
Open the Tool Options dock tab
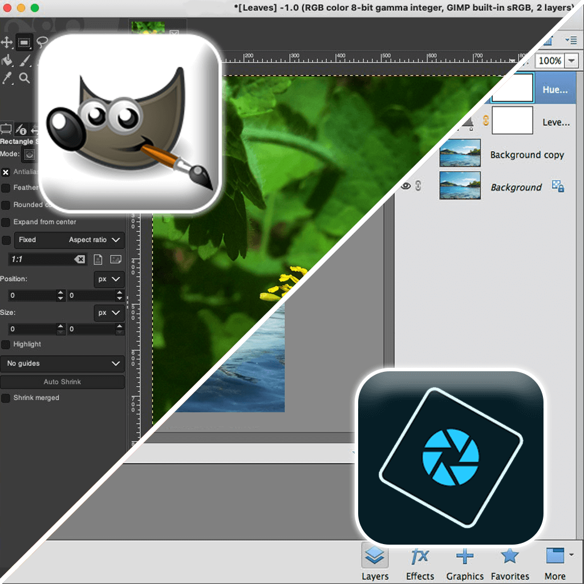6,129
